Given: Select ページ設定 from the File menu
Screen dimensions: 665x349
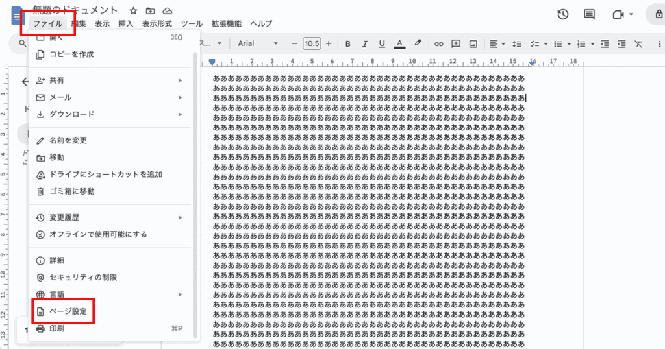Looking at the screenshot, I should pyautogui.click(x=68, y=311).
